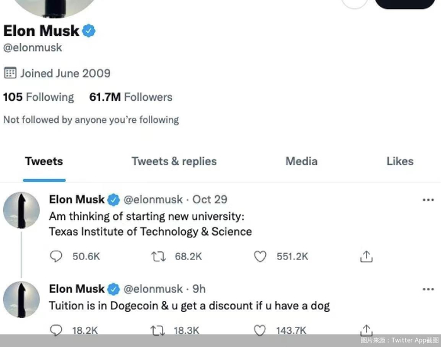View the 105 Following list
Viewport: 441px width, 347px height.
point(38,97)
